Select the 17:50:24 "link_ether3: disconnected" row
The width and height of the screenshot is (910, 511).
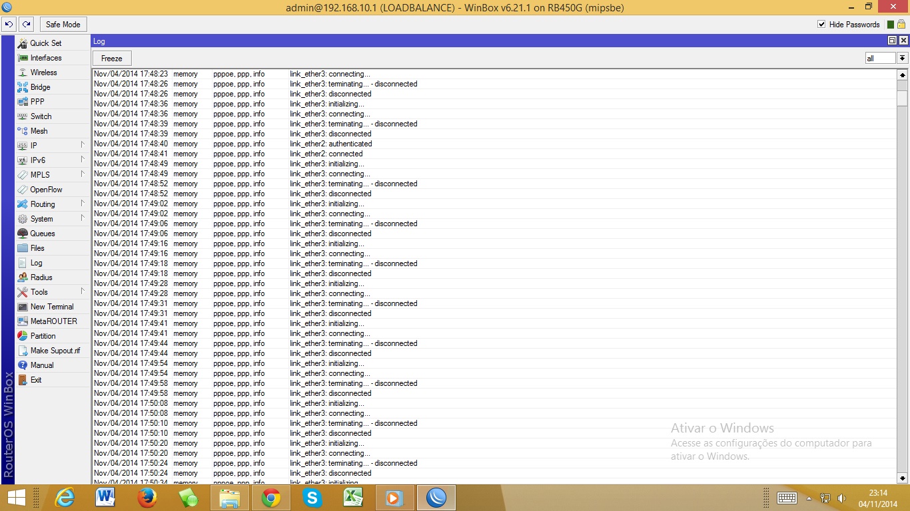tap(494, 473)
